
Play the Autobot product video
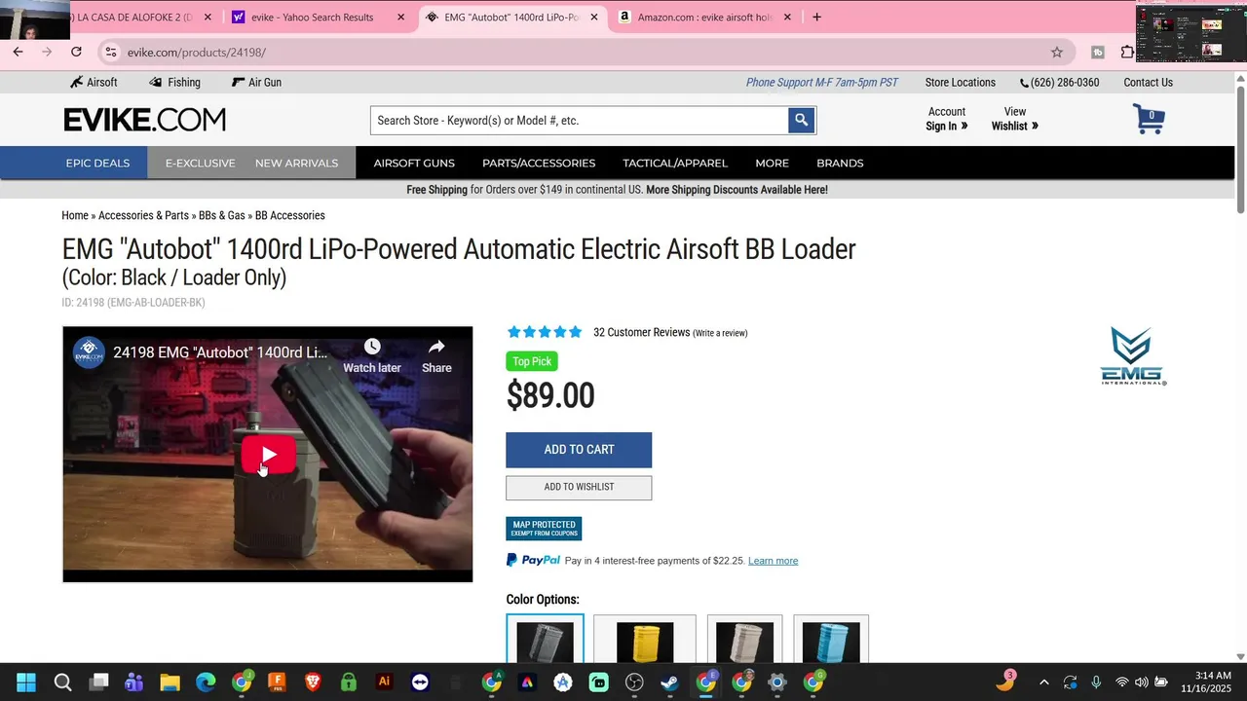[x=268, y=455]
